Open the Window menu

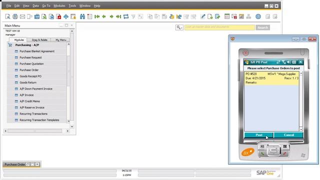[x=85, y=5]
